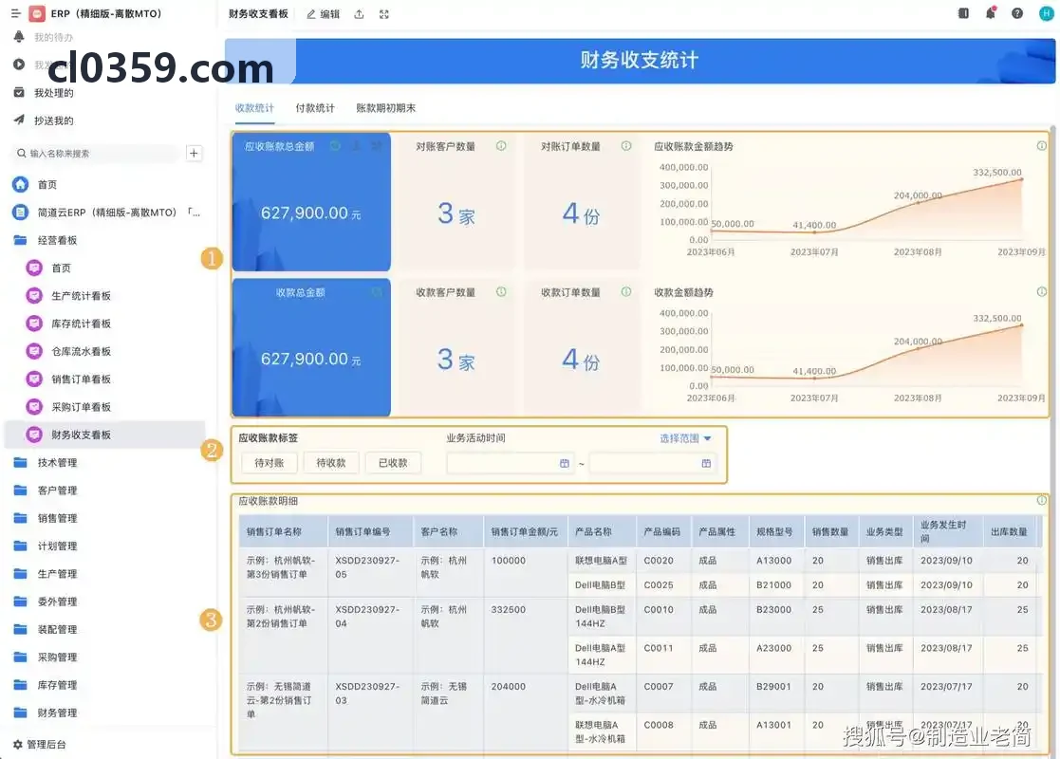Select the 待对账 tag filter
Screen dimensions: 1060x759
[x=270, y=463]
